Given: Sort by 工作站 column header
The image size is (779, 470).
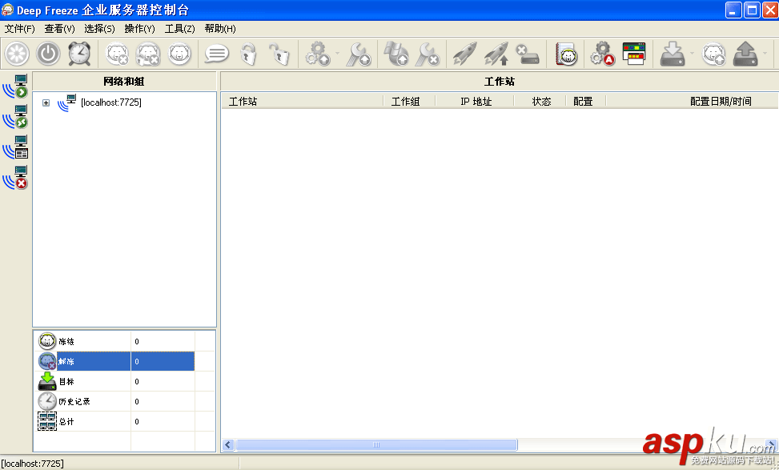Looking at the screenshot, I should [302, 102].
